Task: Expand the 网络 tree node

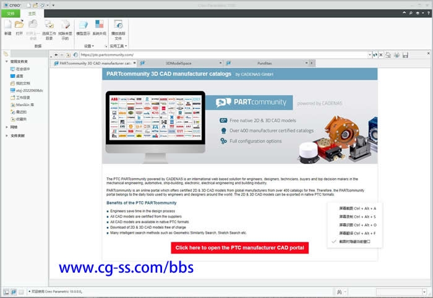Action: click(x=6, y=127)
